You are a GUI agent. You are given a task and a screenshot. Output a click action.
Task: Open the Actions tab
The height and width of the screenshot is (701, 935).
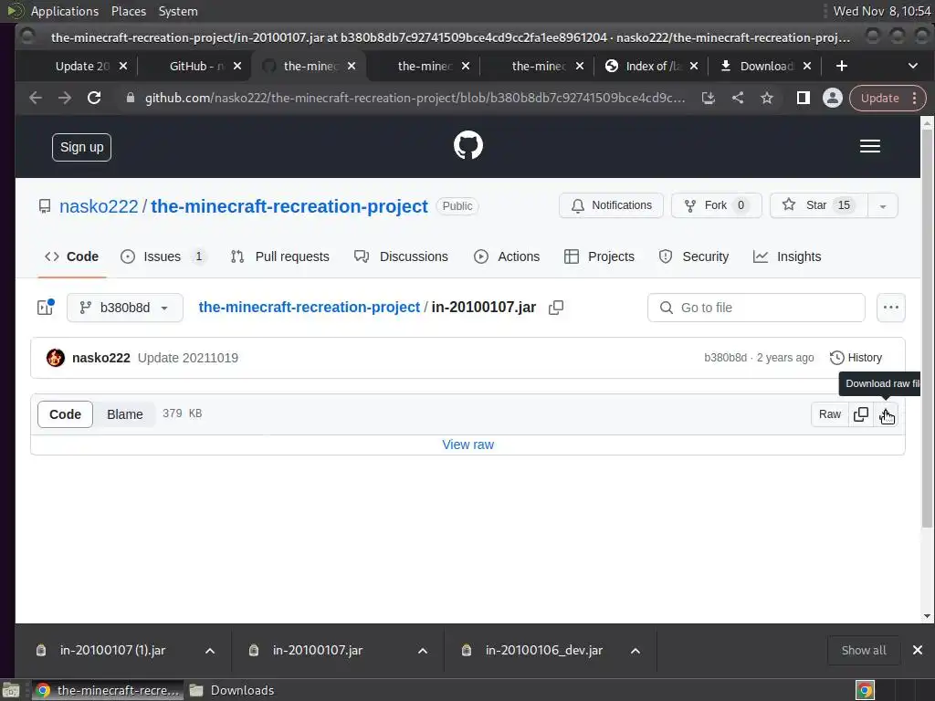point(507,256)
